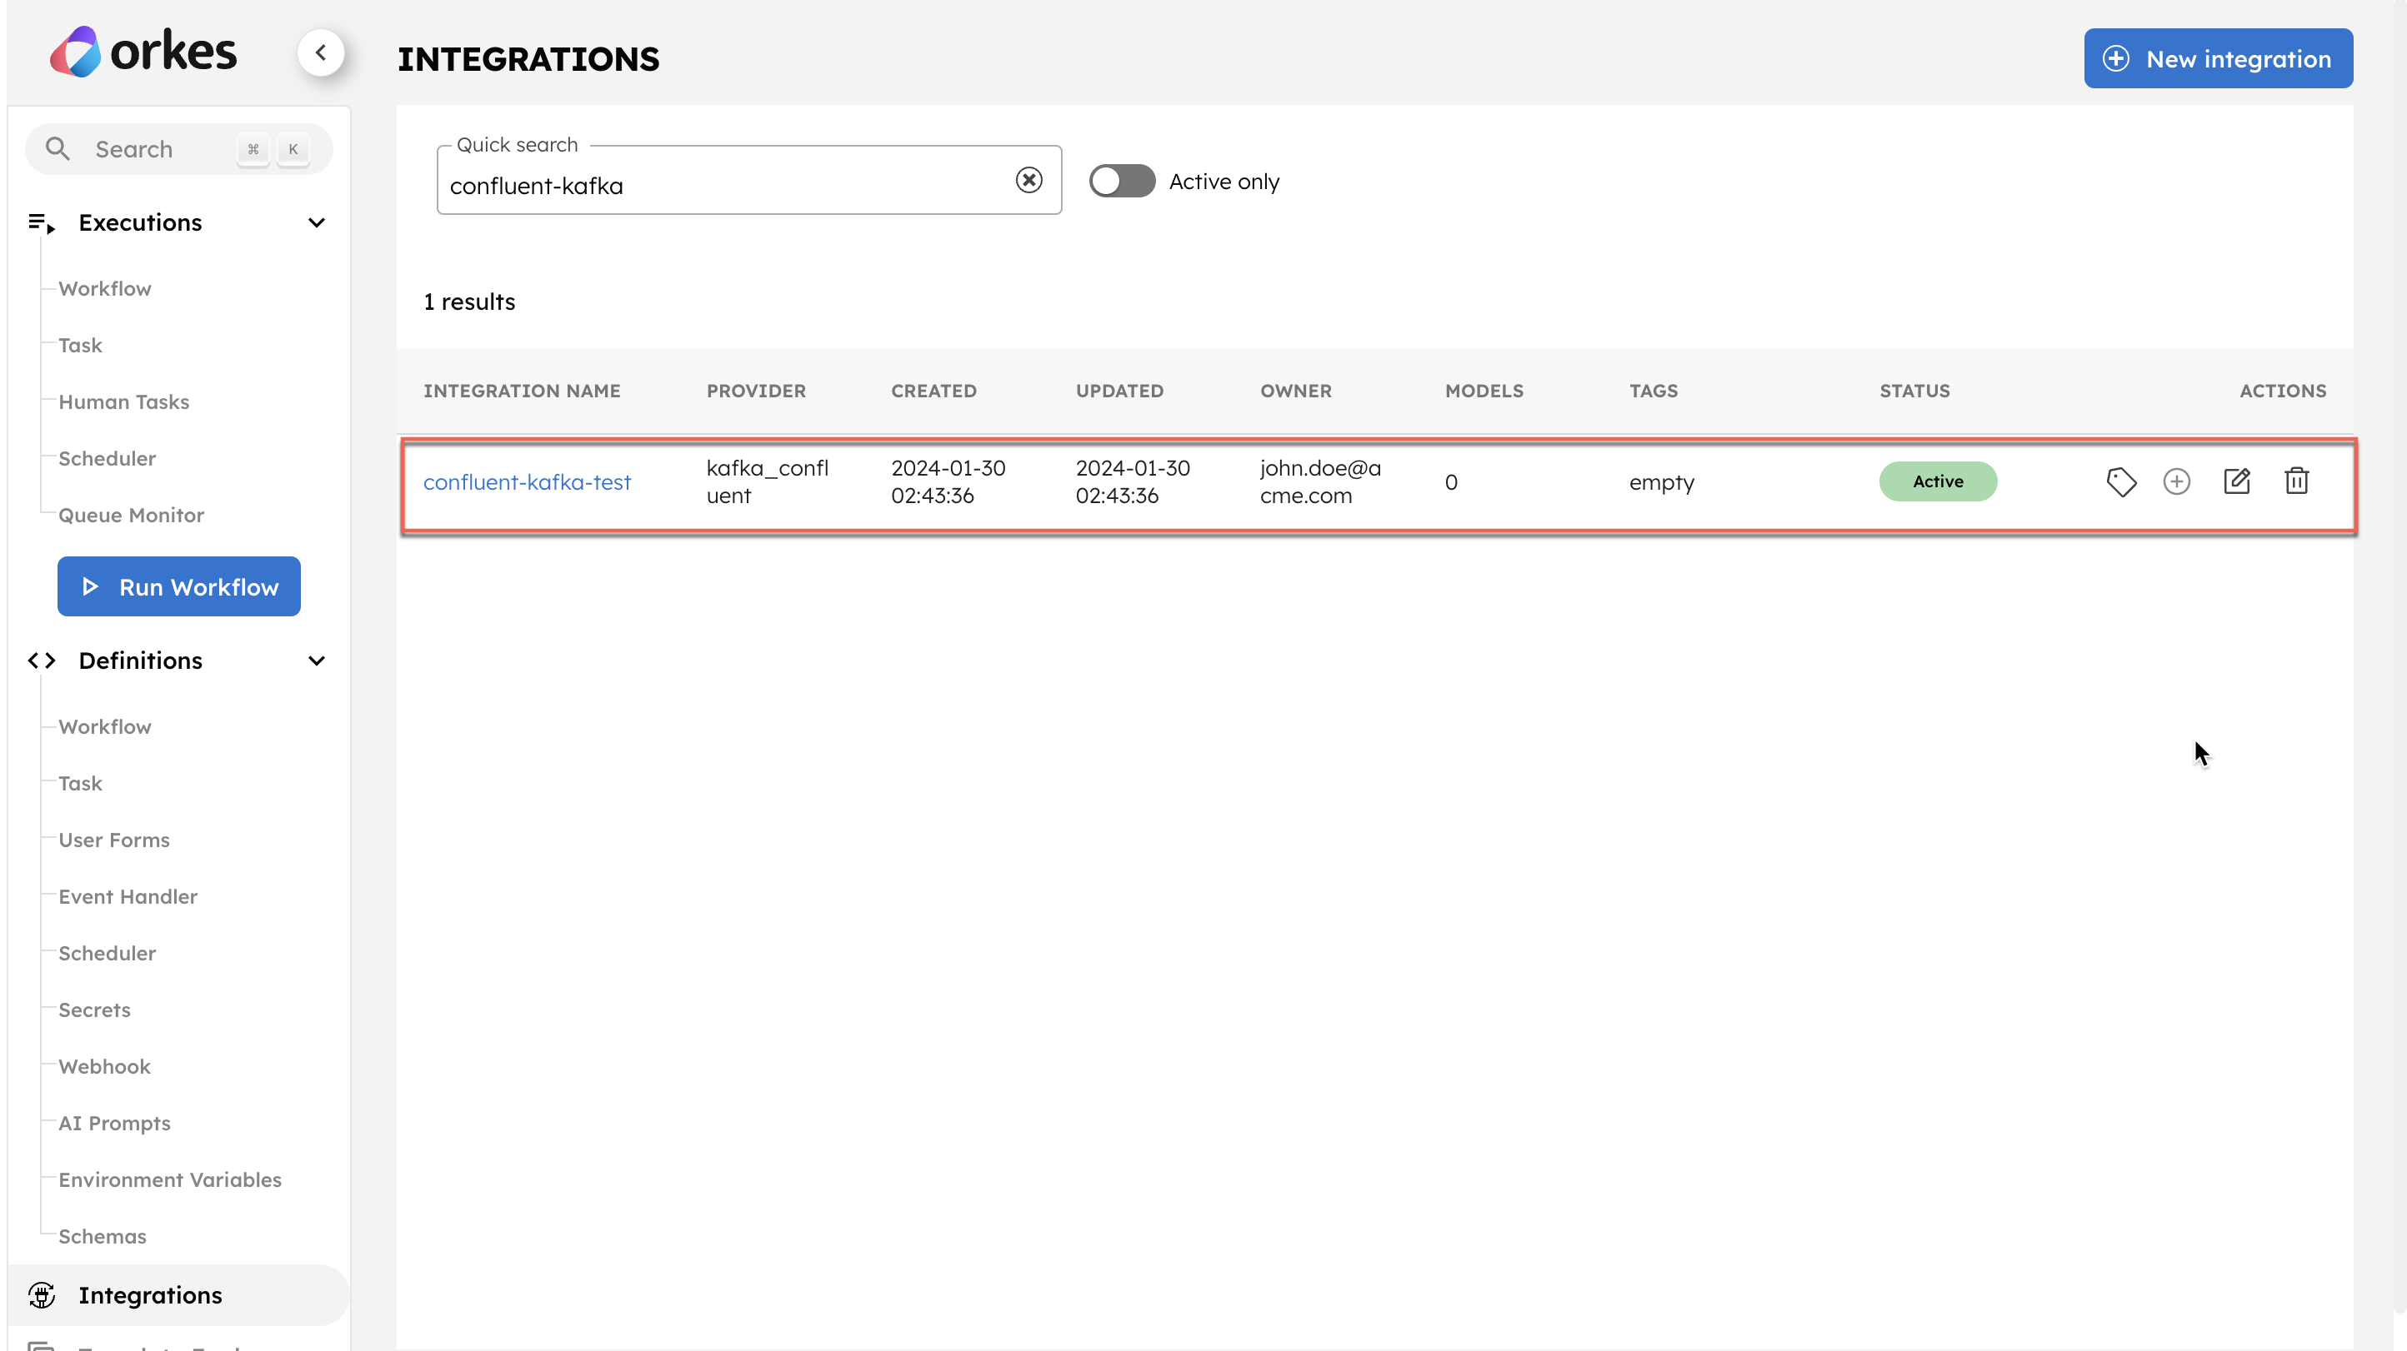Click the 1 results text

469,302
